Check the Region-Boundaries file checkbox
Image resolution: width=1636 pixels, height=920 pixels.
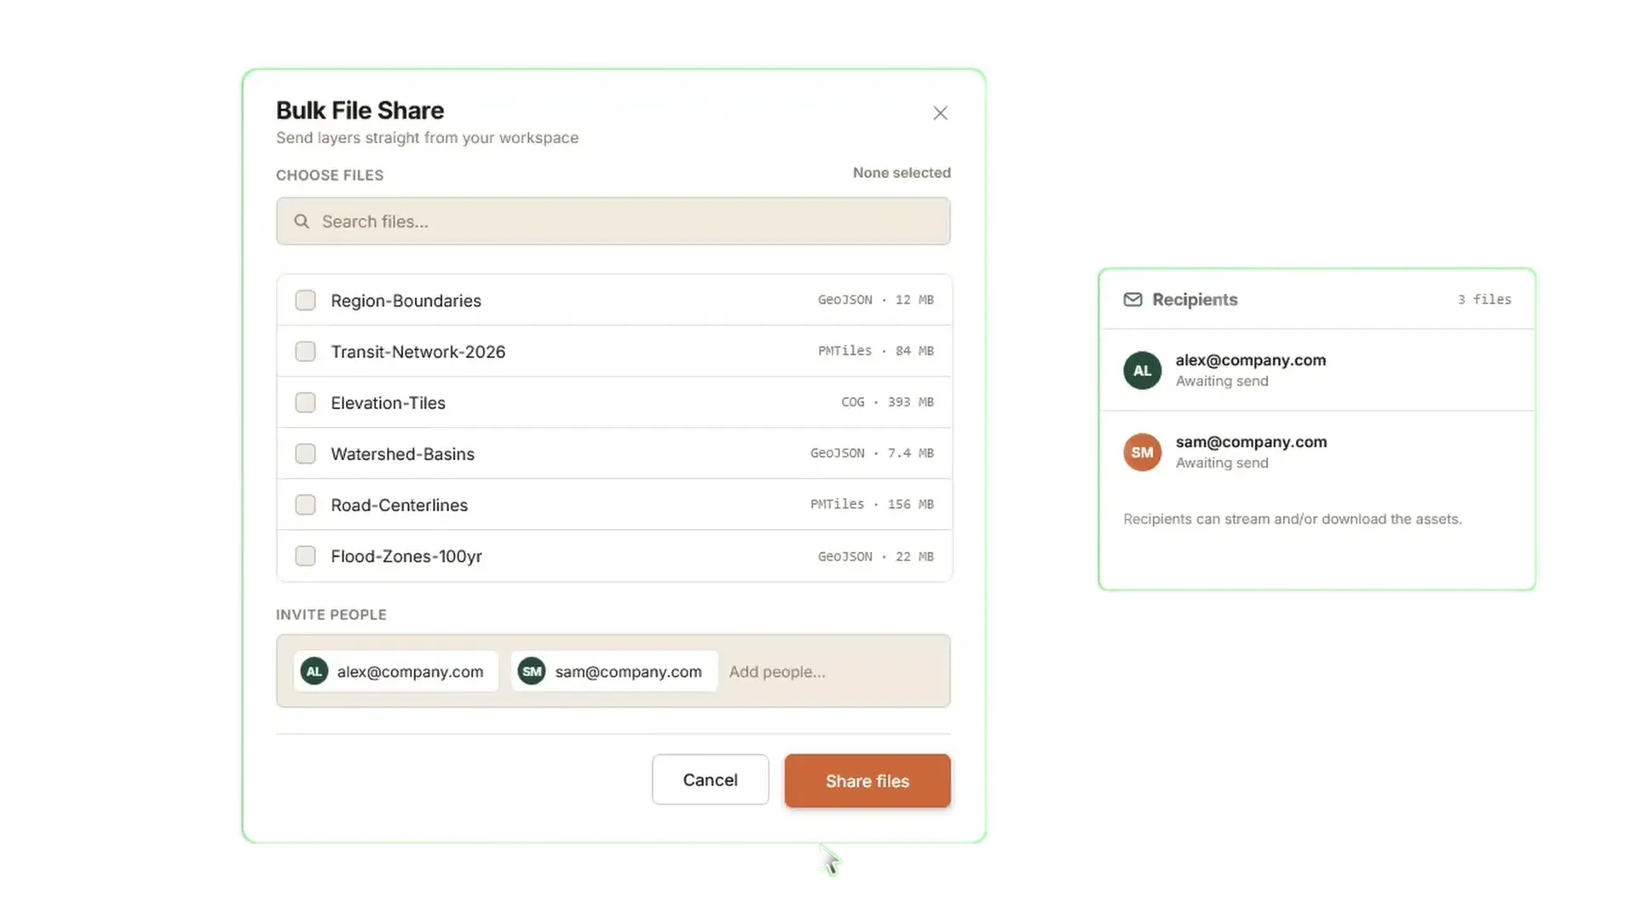(x=305, y=300)
